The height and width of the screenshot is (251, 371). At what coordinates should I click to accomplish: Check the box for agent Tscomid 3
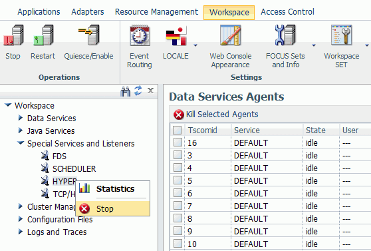click(x=178, y=155)
